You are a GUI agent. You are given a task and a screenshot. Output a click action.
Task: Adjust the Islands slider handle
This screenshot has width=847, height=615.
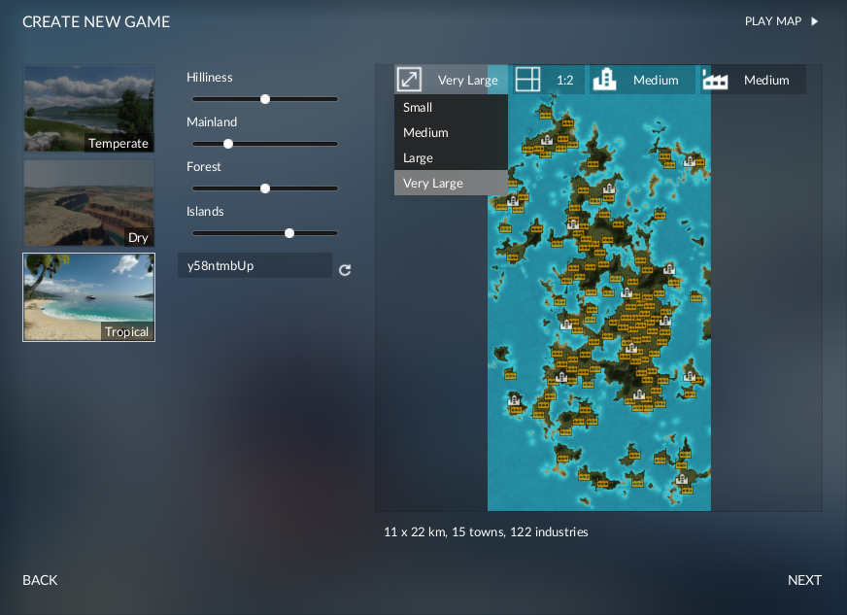tap(289, 233)
